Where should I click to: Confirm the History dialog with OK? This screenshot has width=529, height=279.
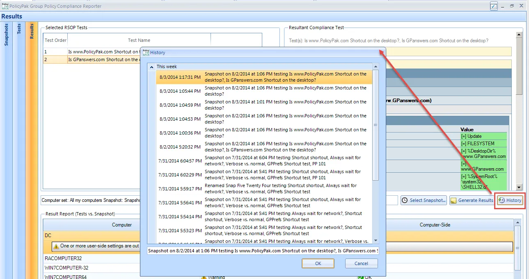click(318, 263)
